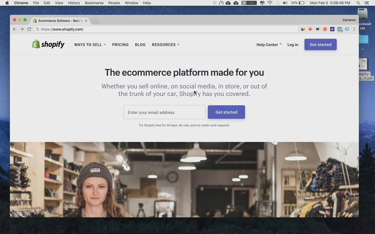Open code extension with green 3 badge
This screenshot has height=234, width=375.
340,29
